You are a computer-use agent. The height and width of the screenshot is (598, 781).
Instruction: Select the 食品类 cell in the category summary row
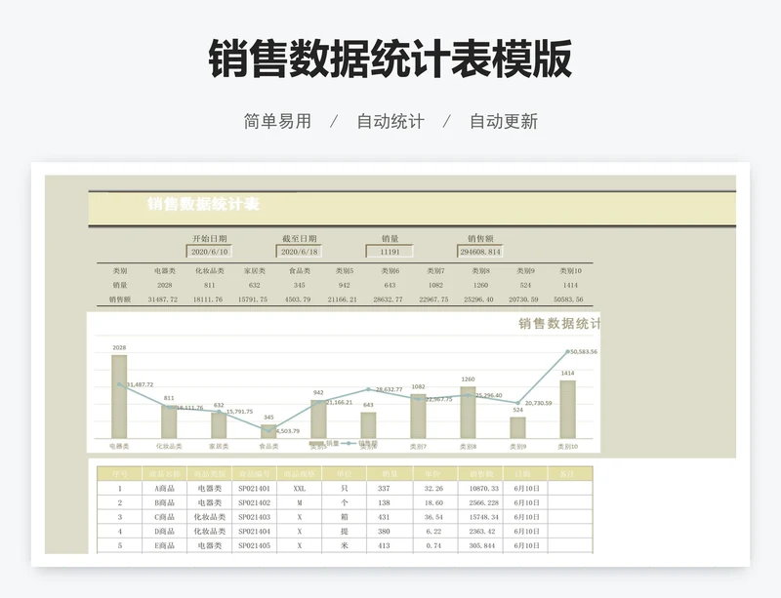tap(300, 271)
